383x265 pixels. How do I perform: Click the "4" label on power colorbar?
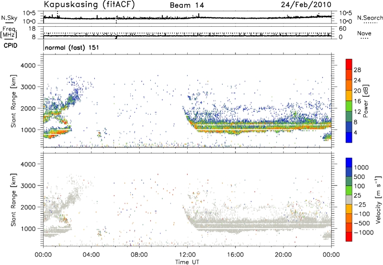(356, 132)
